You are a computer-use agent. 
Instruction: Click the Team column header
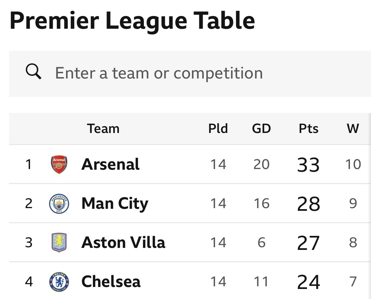coord(103,129)
